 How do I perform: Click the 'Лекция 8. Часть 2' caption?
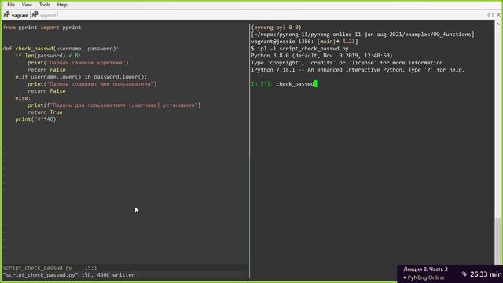pos(425,269)
